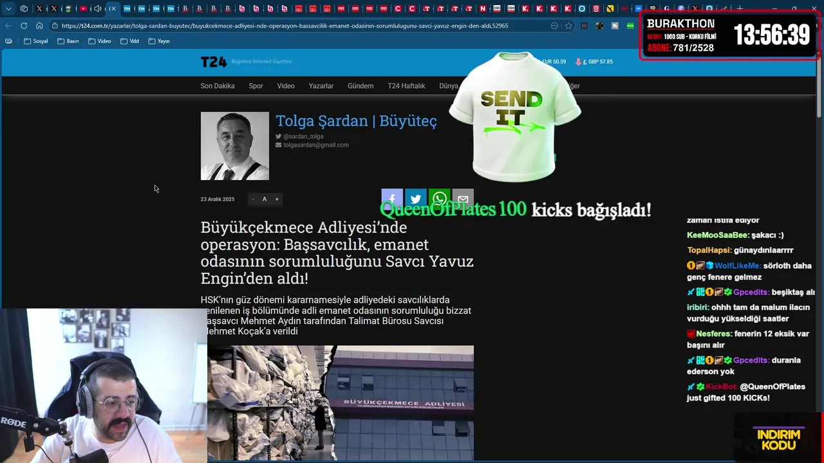
Task: Click Tolga Şardan's author photo
Action: pyautogui.click(x=234, y=146)
